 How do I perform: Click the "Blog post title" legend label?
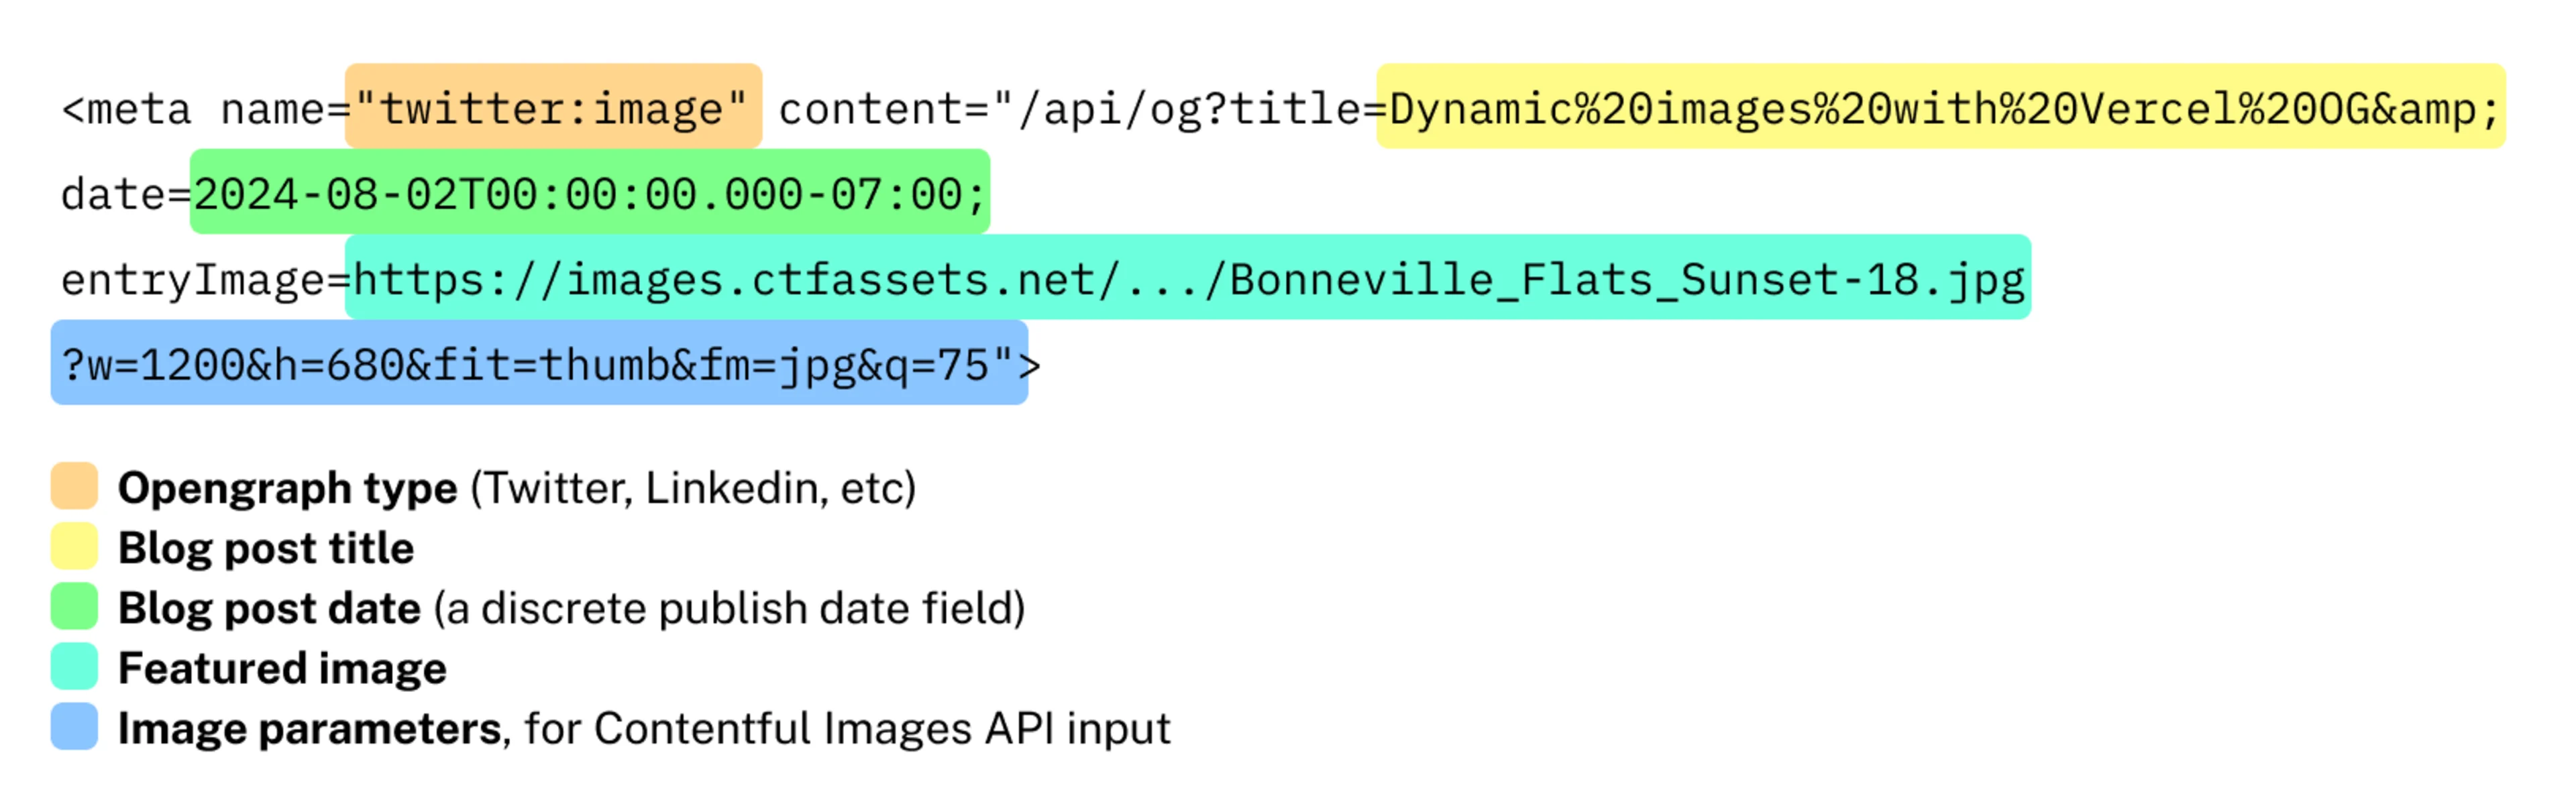[x=265, y=548]
